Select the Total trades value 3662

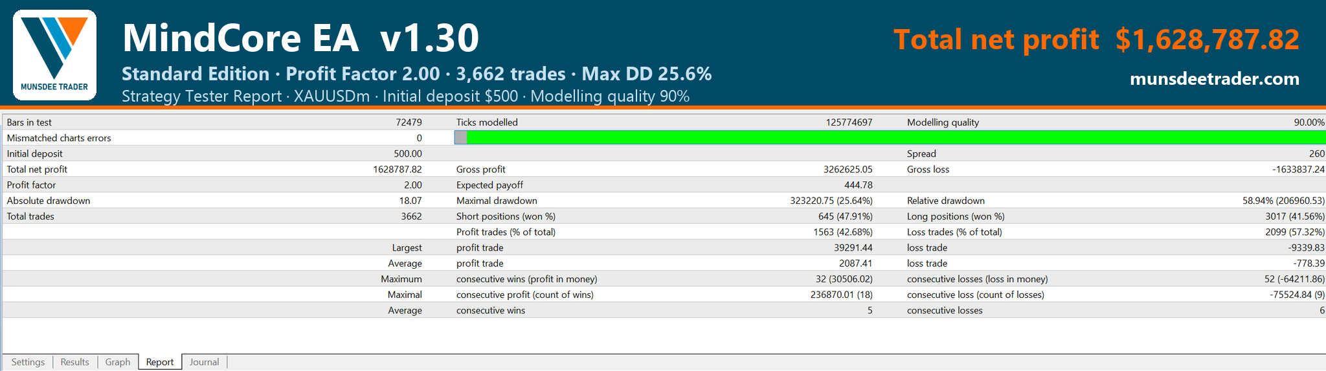[x=411, y=216]
